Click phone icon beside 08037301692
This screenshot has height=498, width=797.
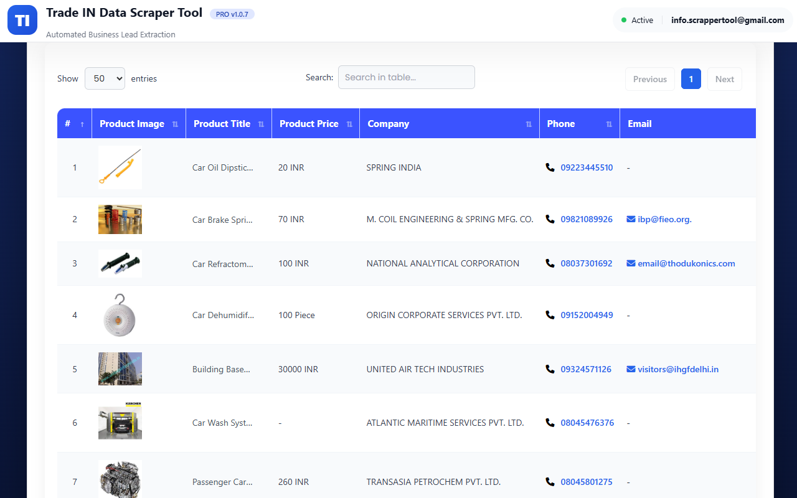550,263
